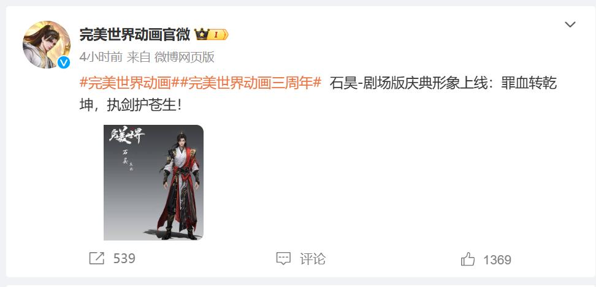Click the repost share icon
Screen dimensions: 596x287
96,259
